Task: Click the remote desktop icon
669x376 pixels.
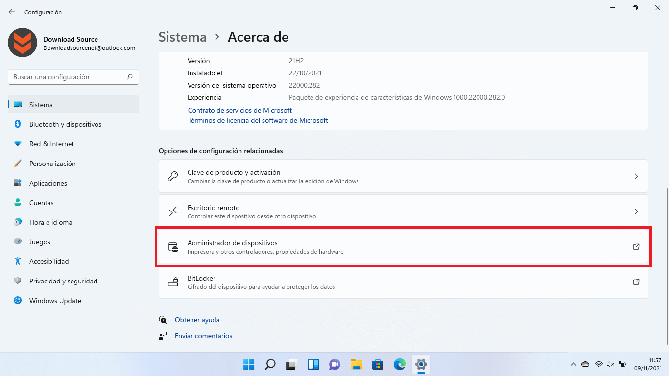Action: (173, 211)
